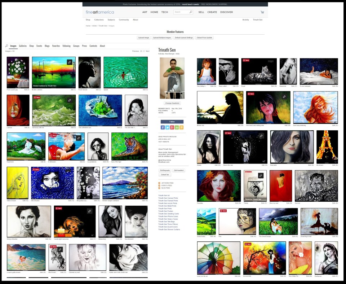Share profile via Facebook icon
Viewport: 346px width, 284px height.
[163, 127]
